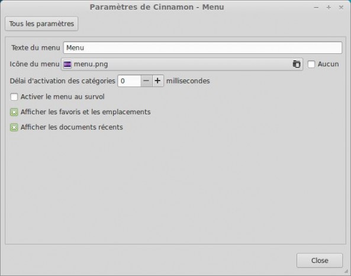Open the menu.png icon file chooser
This screenshot has height=276, width=351.
coord(182,65)
